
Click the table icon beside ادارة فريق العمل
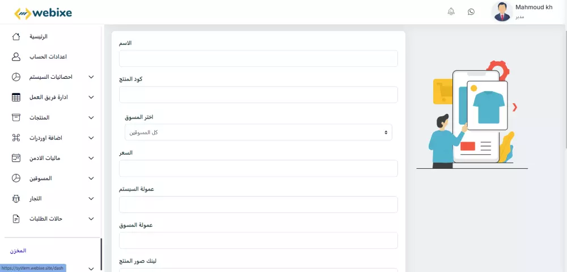coord(16,97)
